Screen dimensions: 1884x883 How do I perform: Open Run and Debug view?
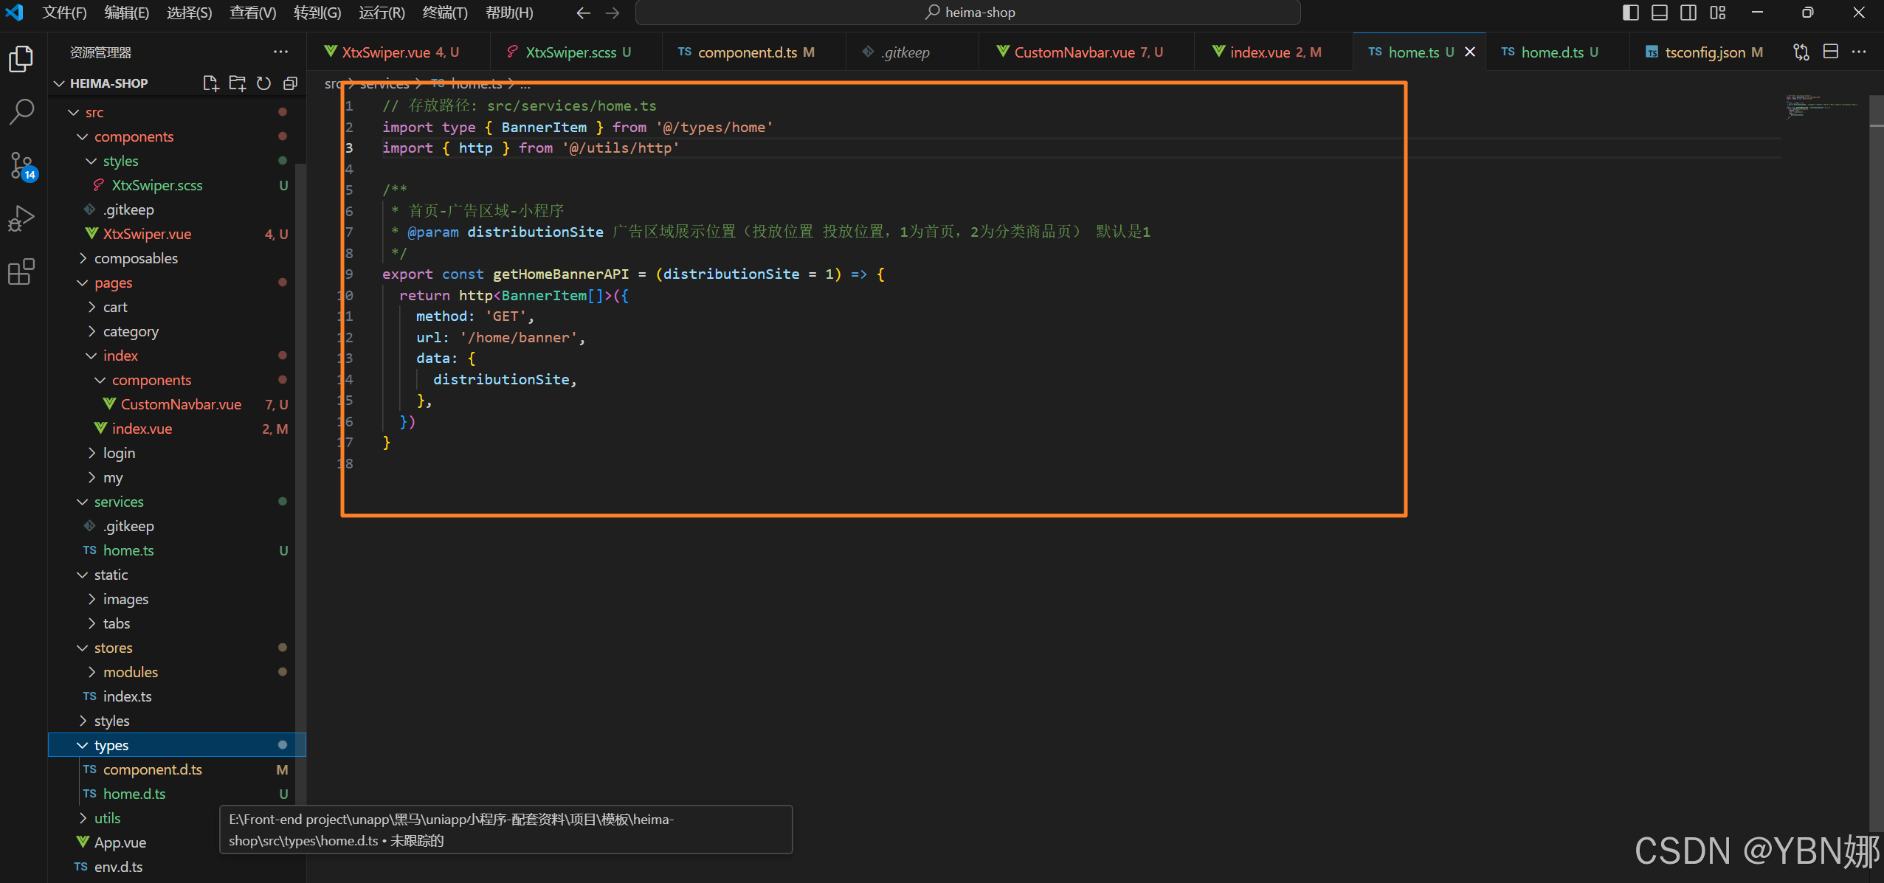coord(21,218)
